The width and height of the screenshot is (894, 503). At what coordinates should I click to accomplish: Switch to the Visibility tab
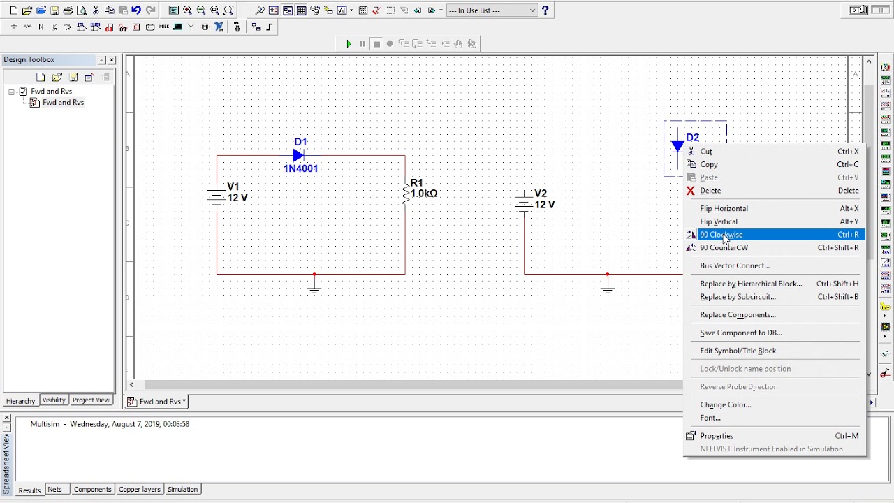(54, 400)
